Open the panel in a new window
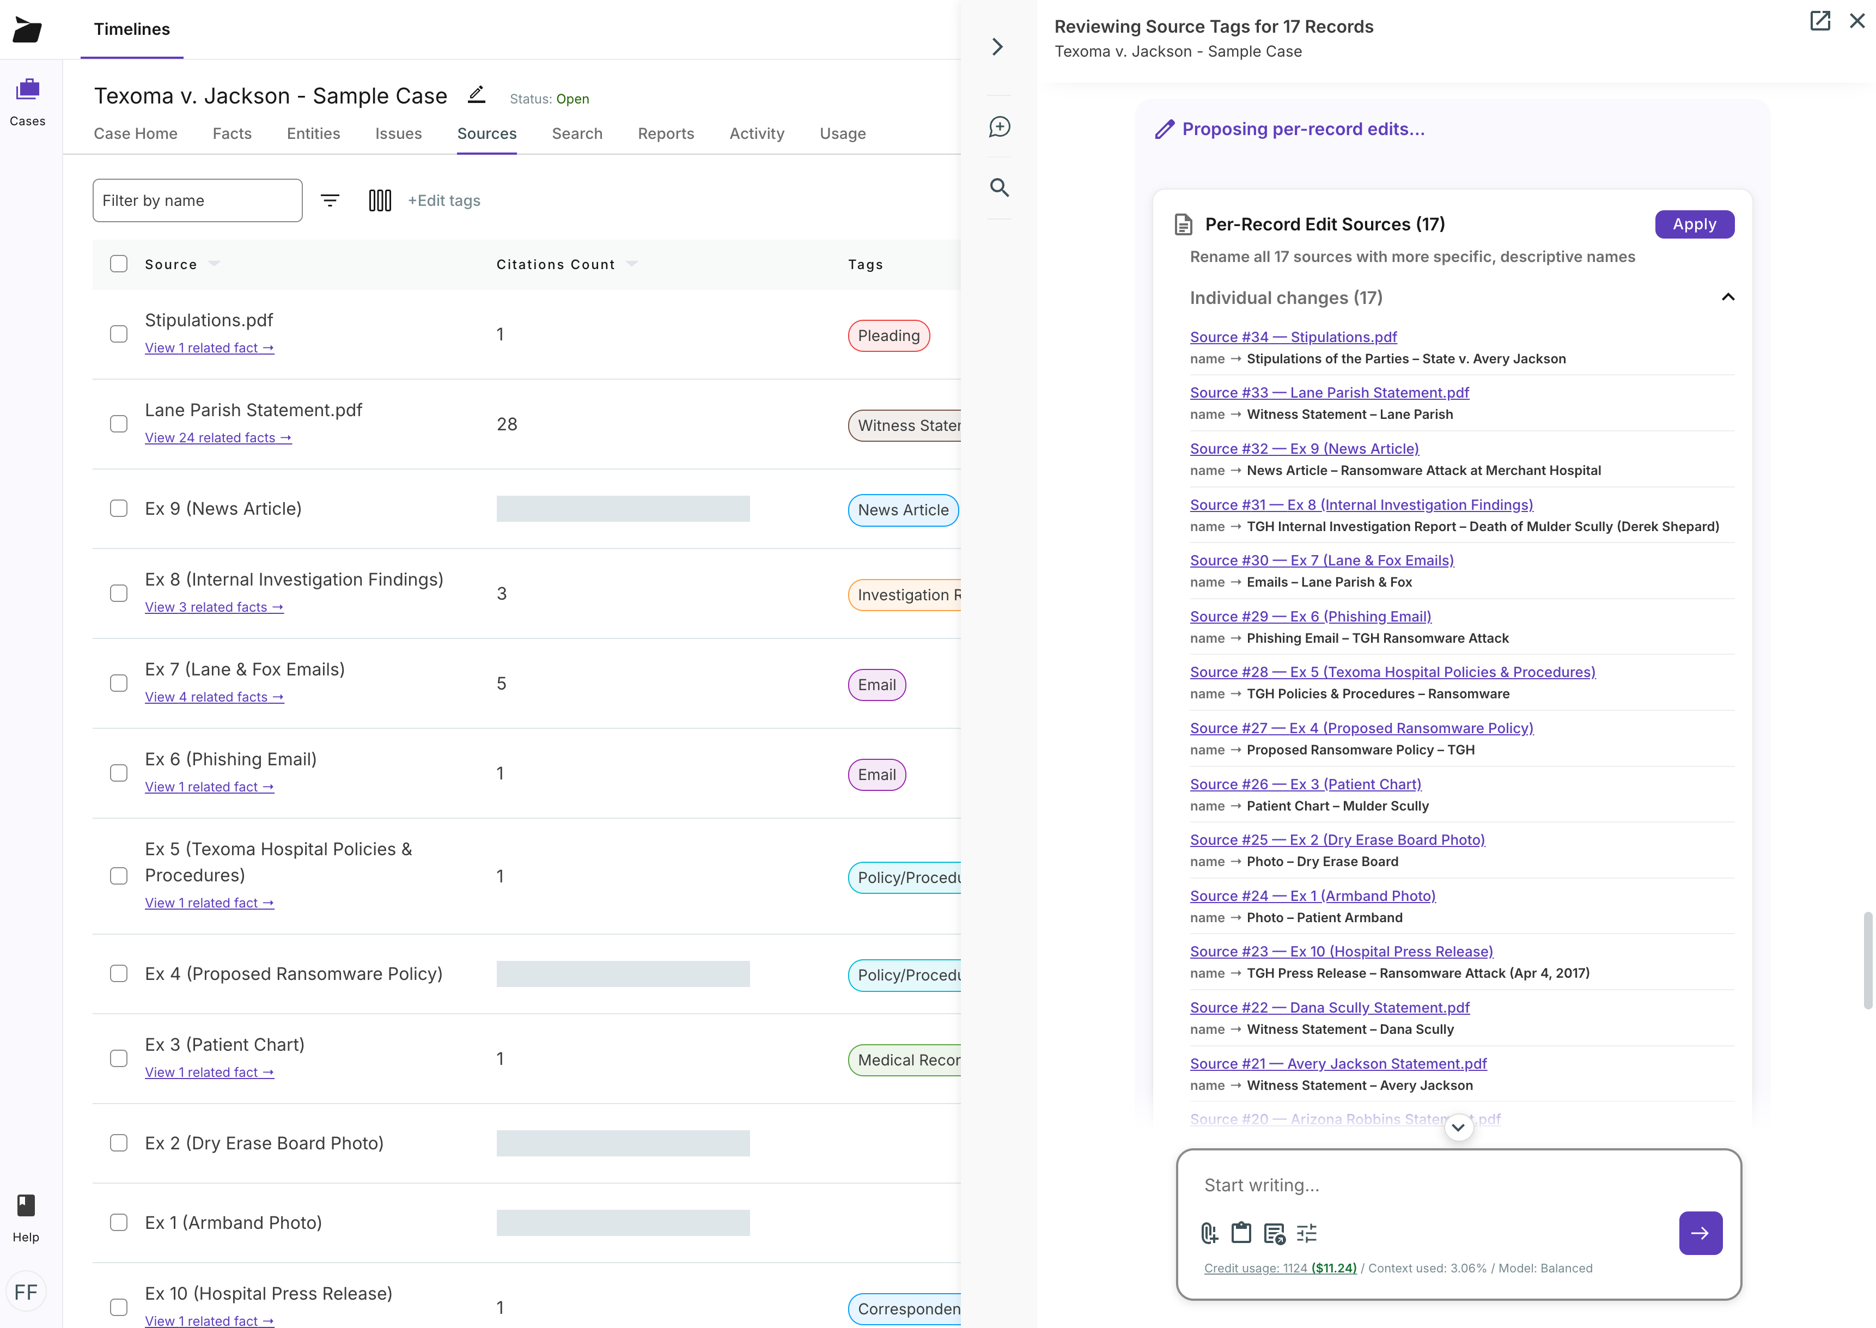 coord(1820,21)
